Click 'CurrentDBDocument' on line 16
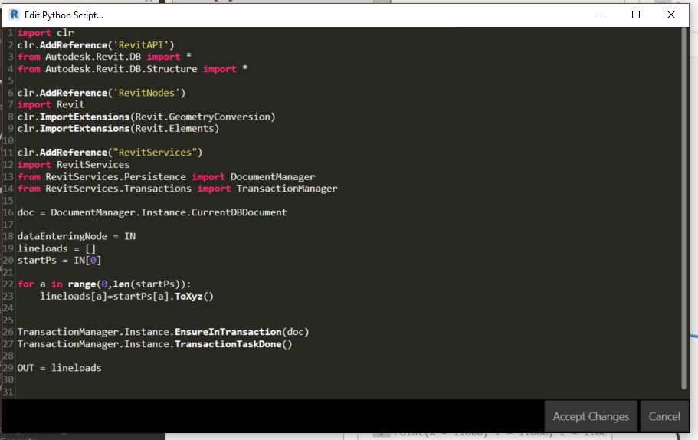This screenshot has height=440, width=698. pyautogui.click(x=239, y=212)
